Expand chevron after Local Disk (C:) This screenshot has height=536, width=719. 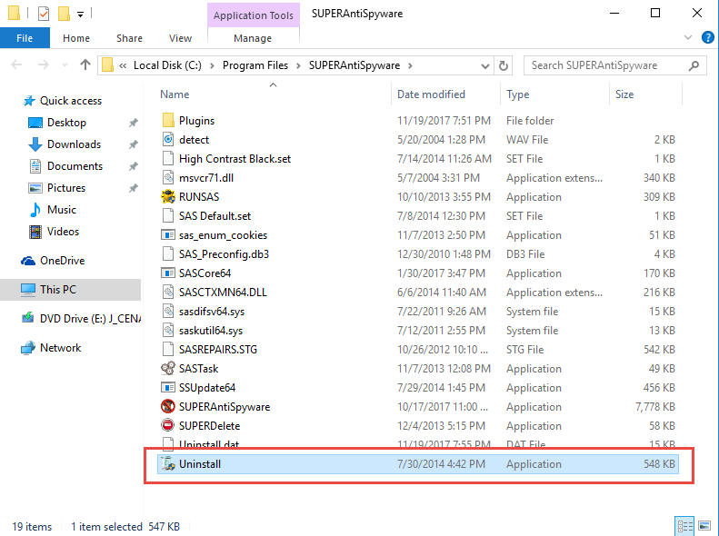[x=212, y=65]
